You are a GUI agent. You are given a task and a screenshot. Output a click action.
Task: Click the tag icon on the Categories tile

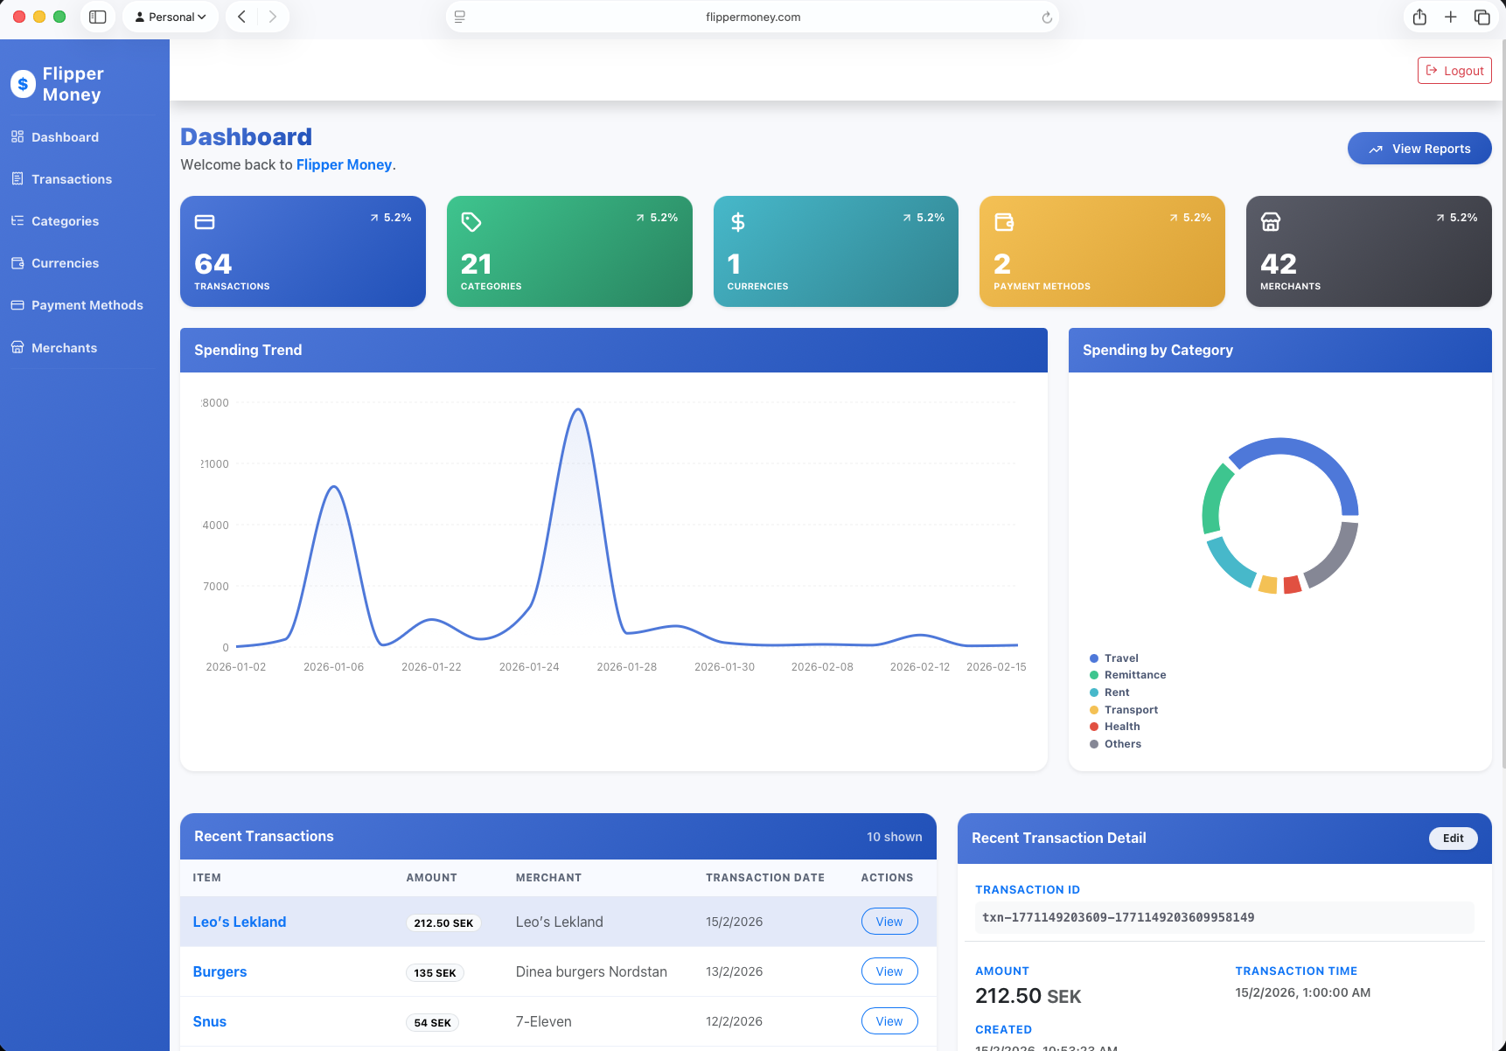471,222
